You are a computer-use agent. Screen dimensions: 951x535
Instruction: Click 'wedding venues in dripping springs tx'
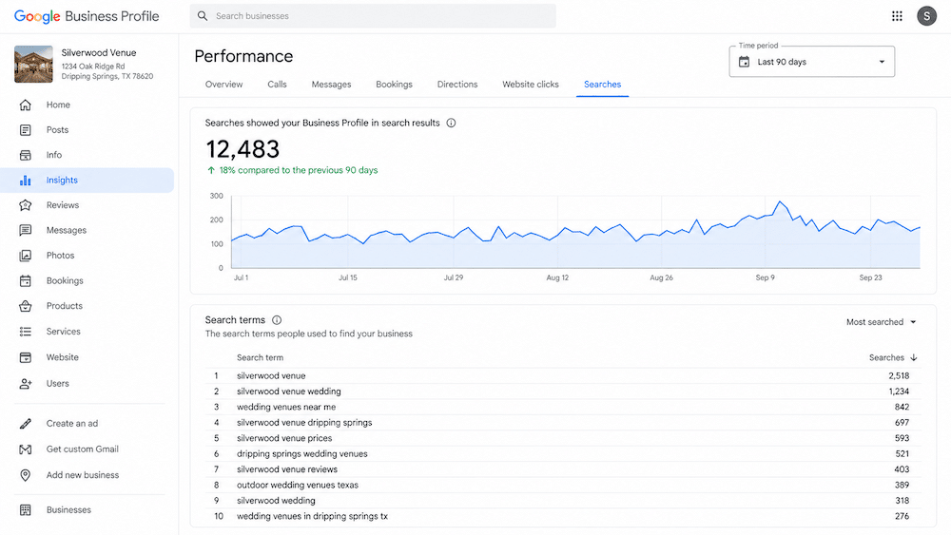[312, 517]
